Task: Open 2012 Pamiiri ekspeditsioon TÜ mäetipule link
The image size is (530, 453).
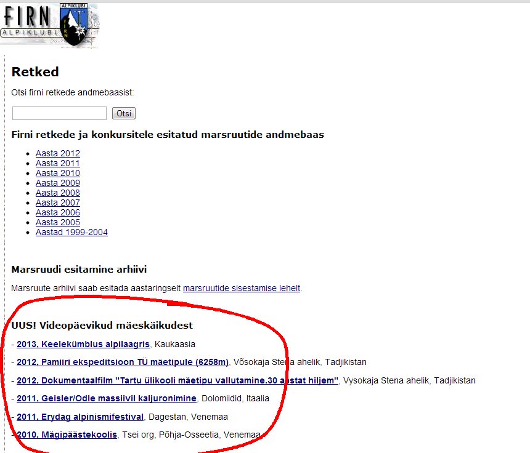Action: coord(123,362)
